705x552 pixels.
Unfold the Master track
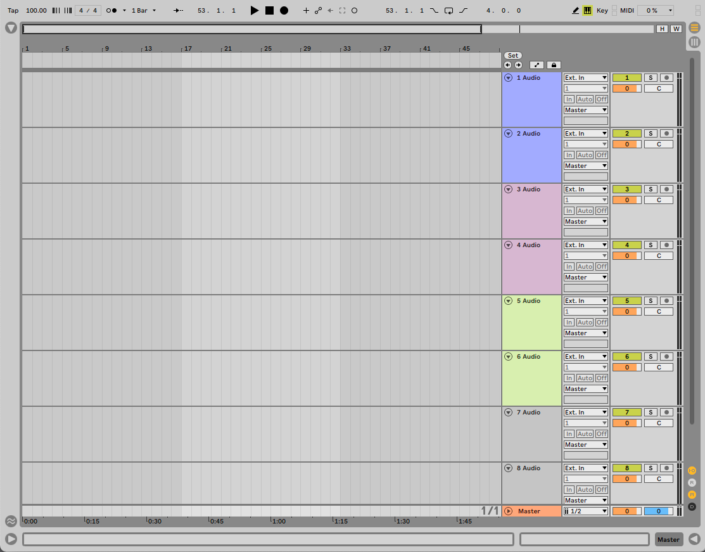coord(508,511)
